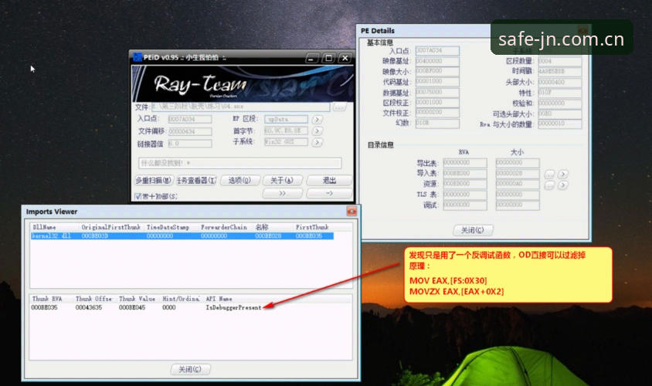Click the 时间戳 field in PE Details
Screen dimensions: 652x386
(x=560, y=72)
